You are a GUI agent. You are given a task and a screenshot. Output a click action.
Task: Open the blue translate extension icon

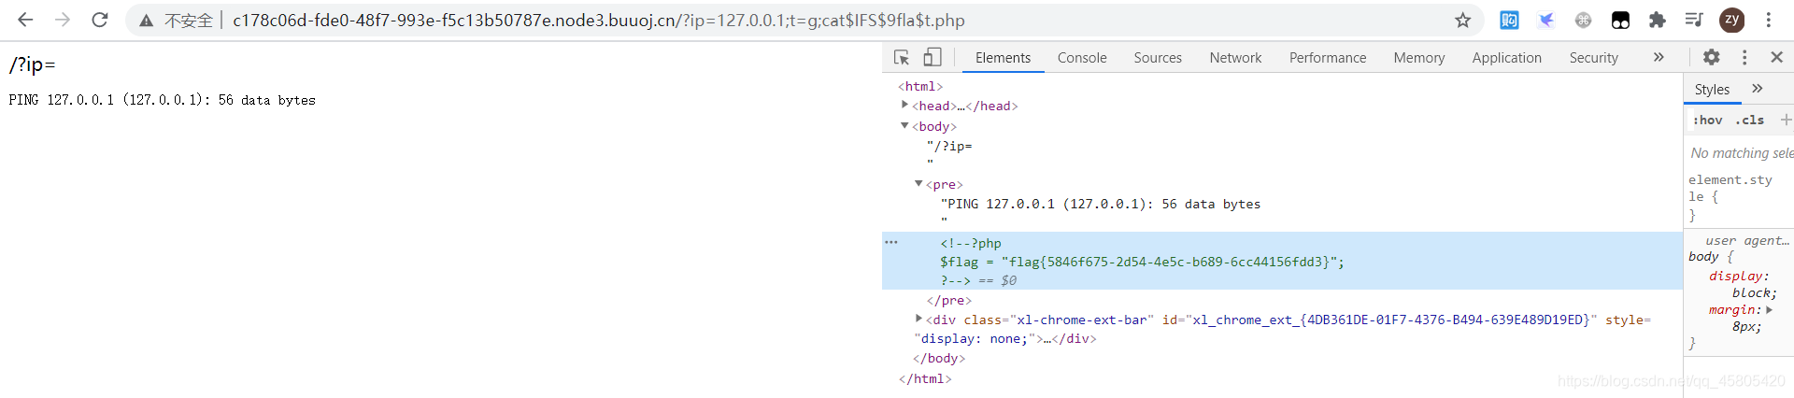(1509, 20)
